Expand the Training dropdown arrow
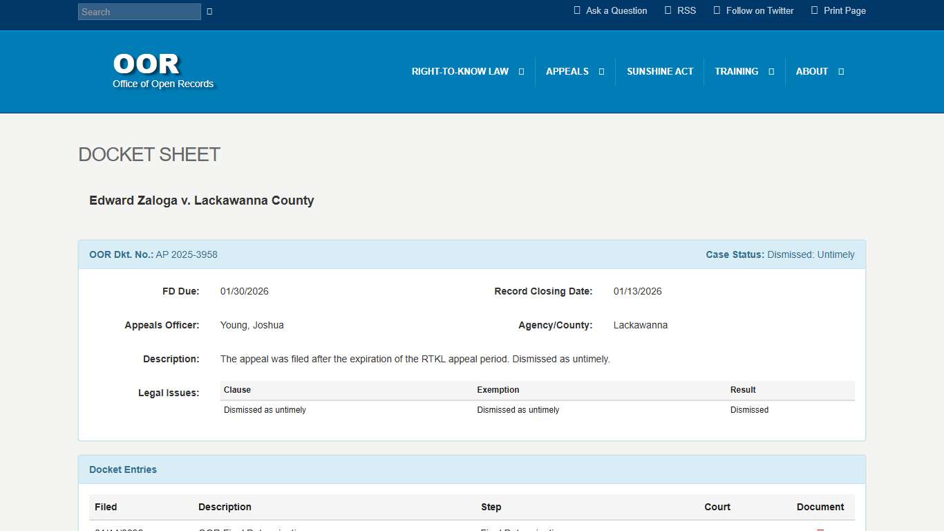The width and height of the screenshot is (944, 531). coord(771,72)
